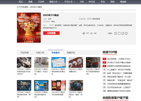141x101 pixels.
Task: Open thumbnail for 增重的虾仁 video
Action: coord(76,62)
